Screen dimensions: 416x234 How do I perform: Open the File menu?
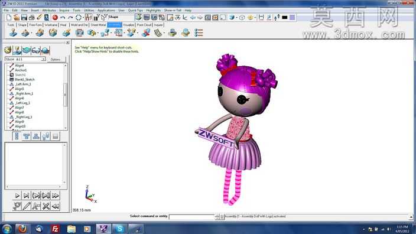[x=6, y=11]
